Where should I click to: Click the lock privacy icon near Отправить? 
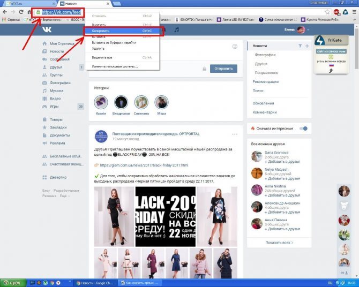(x=205, y=69)
